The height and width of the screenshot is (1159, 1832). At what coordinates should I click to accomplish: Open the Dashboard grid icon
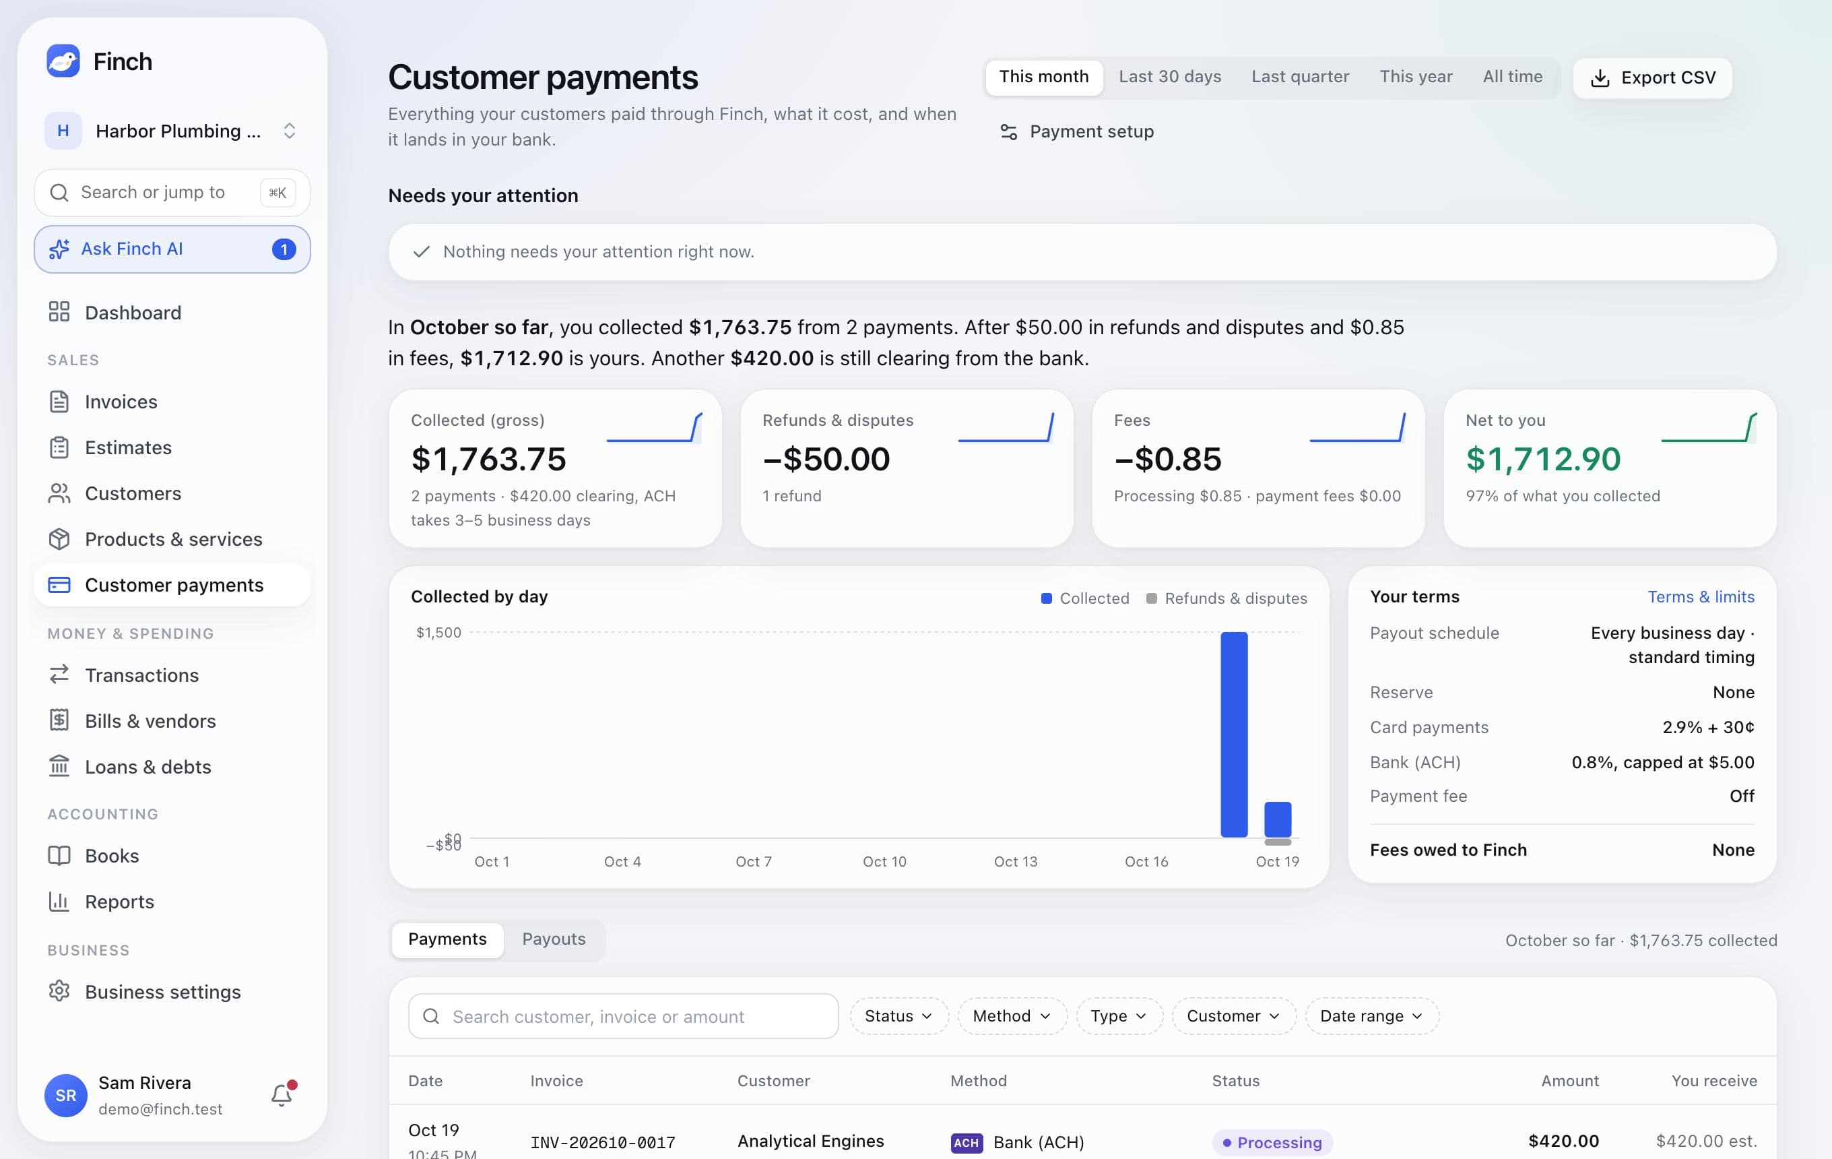59,312
